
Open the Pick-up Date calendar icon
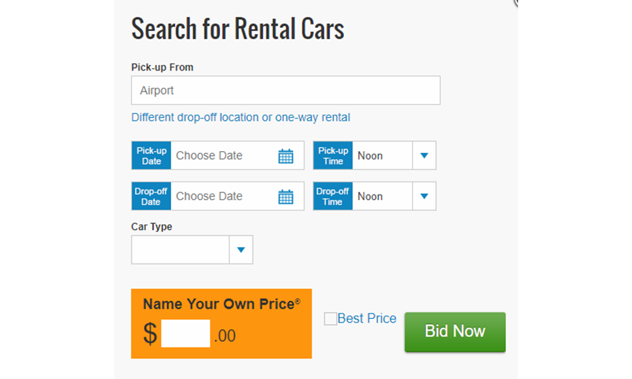(x=286, y=156)
